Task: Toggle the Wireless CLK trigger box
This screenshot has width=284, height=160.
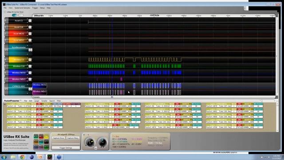Action: (30, 66)
